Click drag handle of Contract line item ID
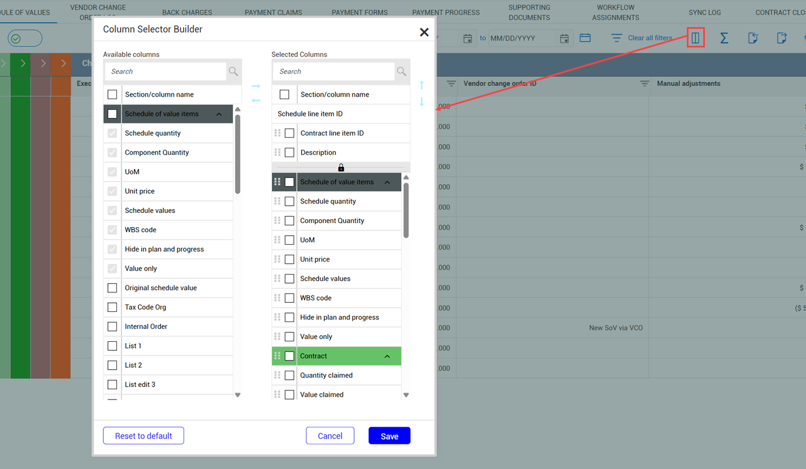This screenshot has height=469, width=806. [x=277, y=133]
